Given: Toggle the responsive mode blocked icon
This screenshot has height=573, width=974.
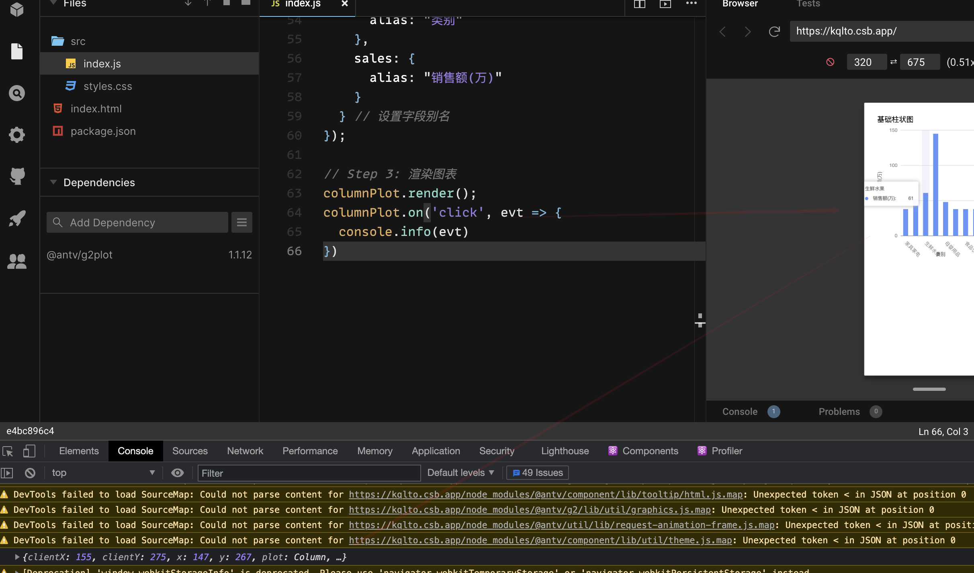Looking at the screenshot, I should 830,62.
